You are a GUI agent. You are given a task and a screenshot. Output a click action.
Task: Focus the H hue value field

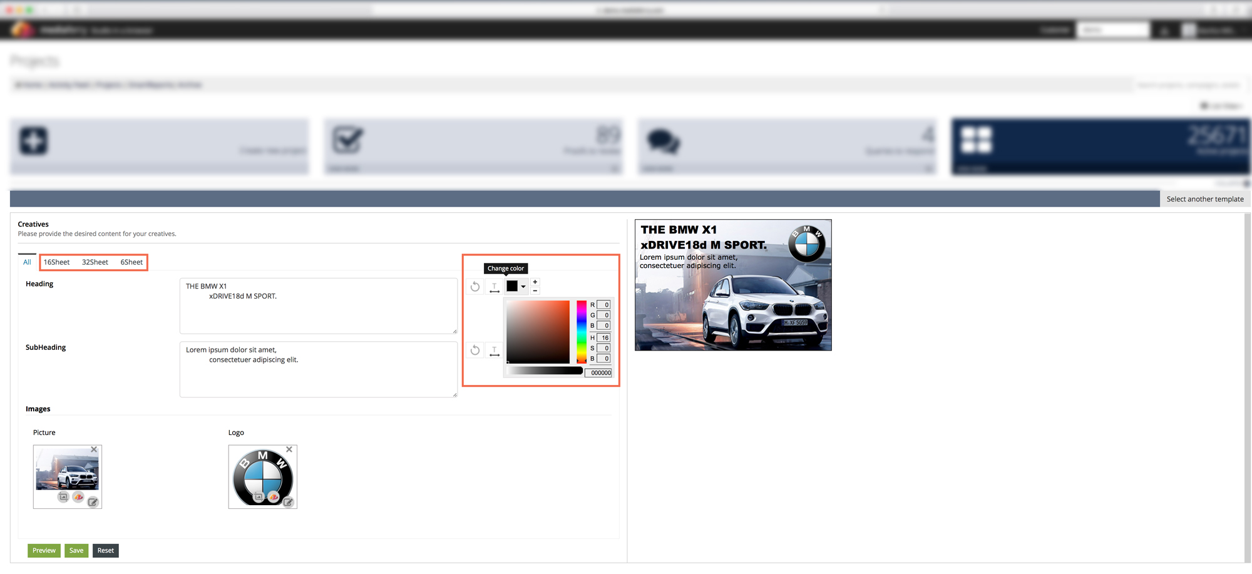[x=604, y=338]
